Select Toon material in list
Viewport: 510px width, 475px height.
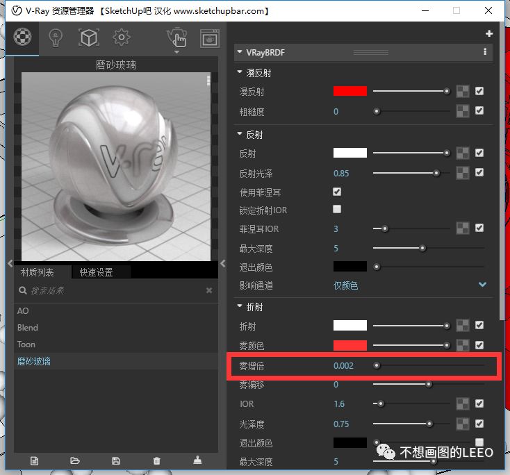pyautogui.click(x=116, y=344)
